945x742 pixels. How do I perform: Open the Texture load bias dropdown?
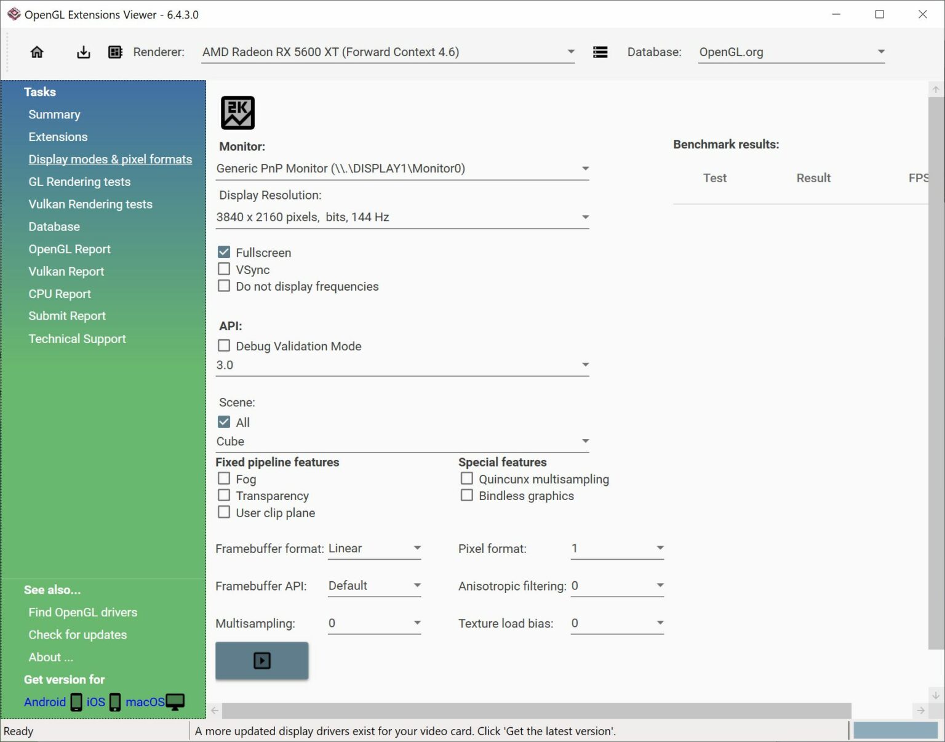click(617, 623)
